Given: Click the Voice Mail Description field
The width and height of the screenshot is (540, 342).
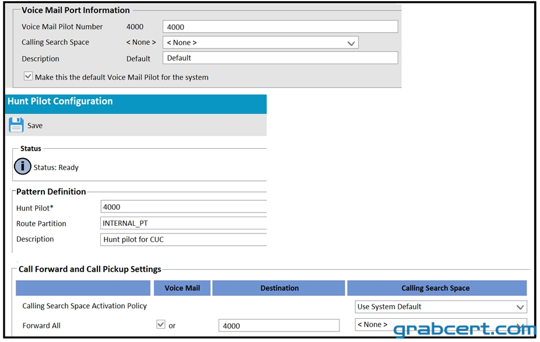Looking at the screenshot, I should (280, 58).
